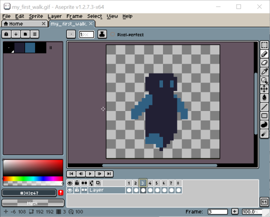Select the Rectangular Marquee tool

(264, 45)
